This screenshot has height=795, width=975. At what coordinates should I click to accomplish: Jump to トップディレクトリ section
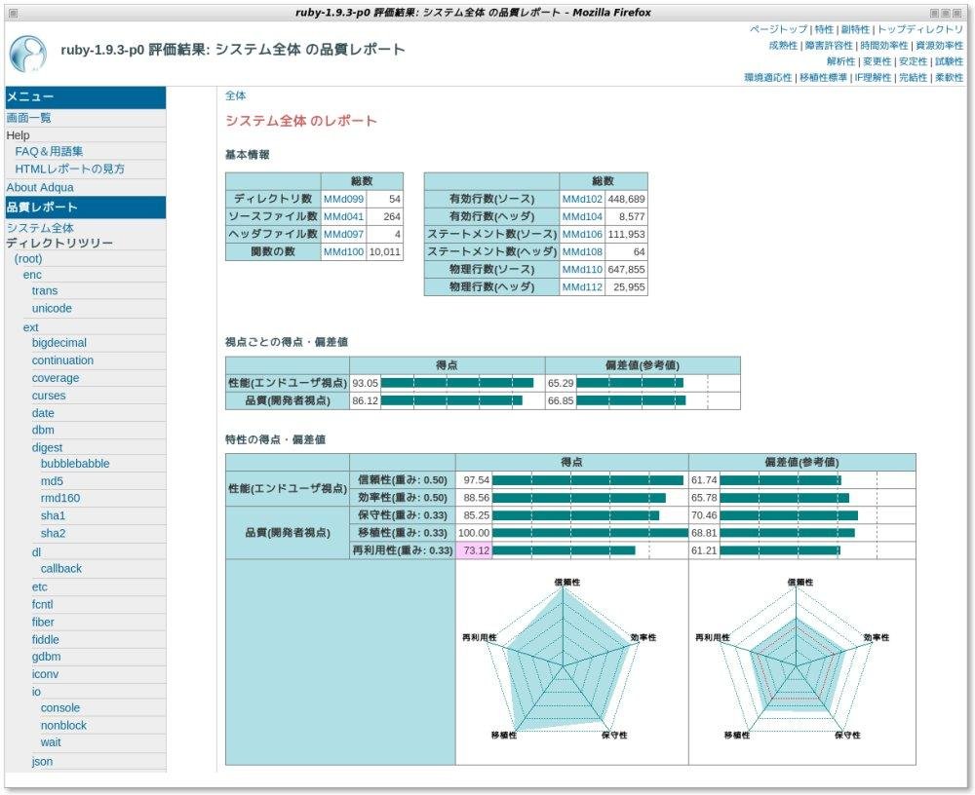tap(919, 29)
